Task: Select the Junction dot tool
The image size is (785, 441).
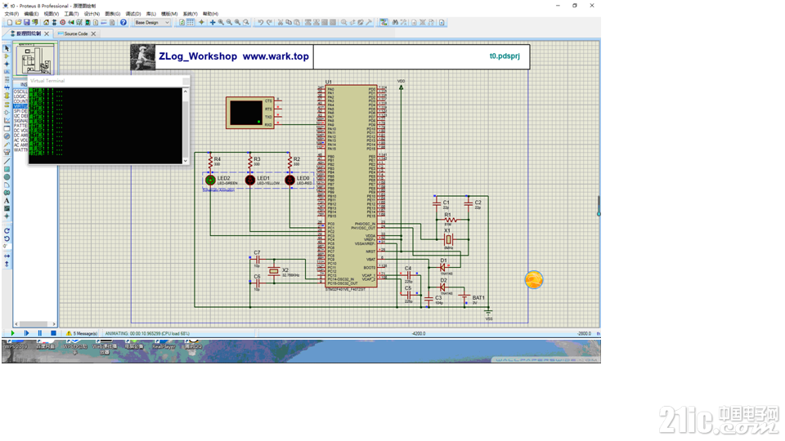Action: [7, 64]
